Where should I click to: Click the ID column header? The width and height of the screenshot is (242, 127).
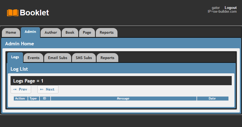(45, 98)
